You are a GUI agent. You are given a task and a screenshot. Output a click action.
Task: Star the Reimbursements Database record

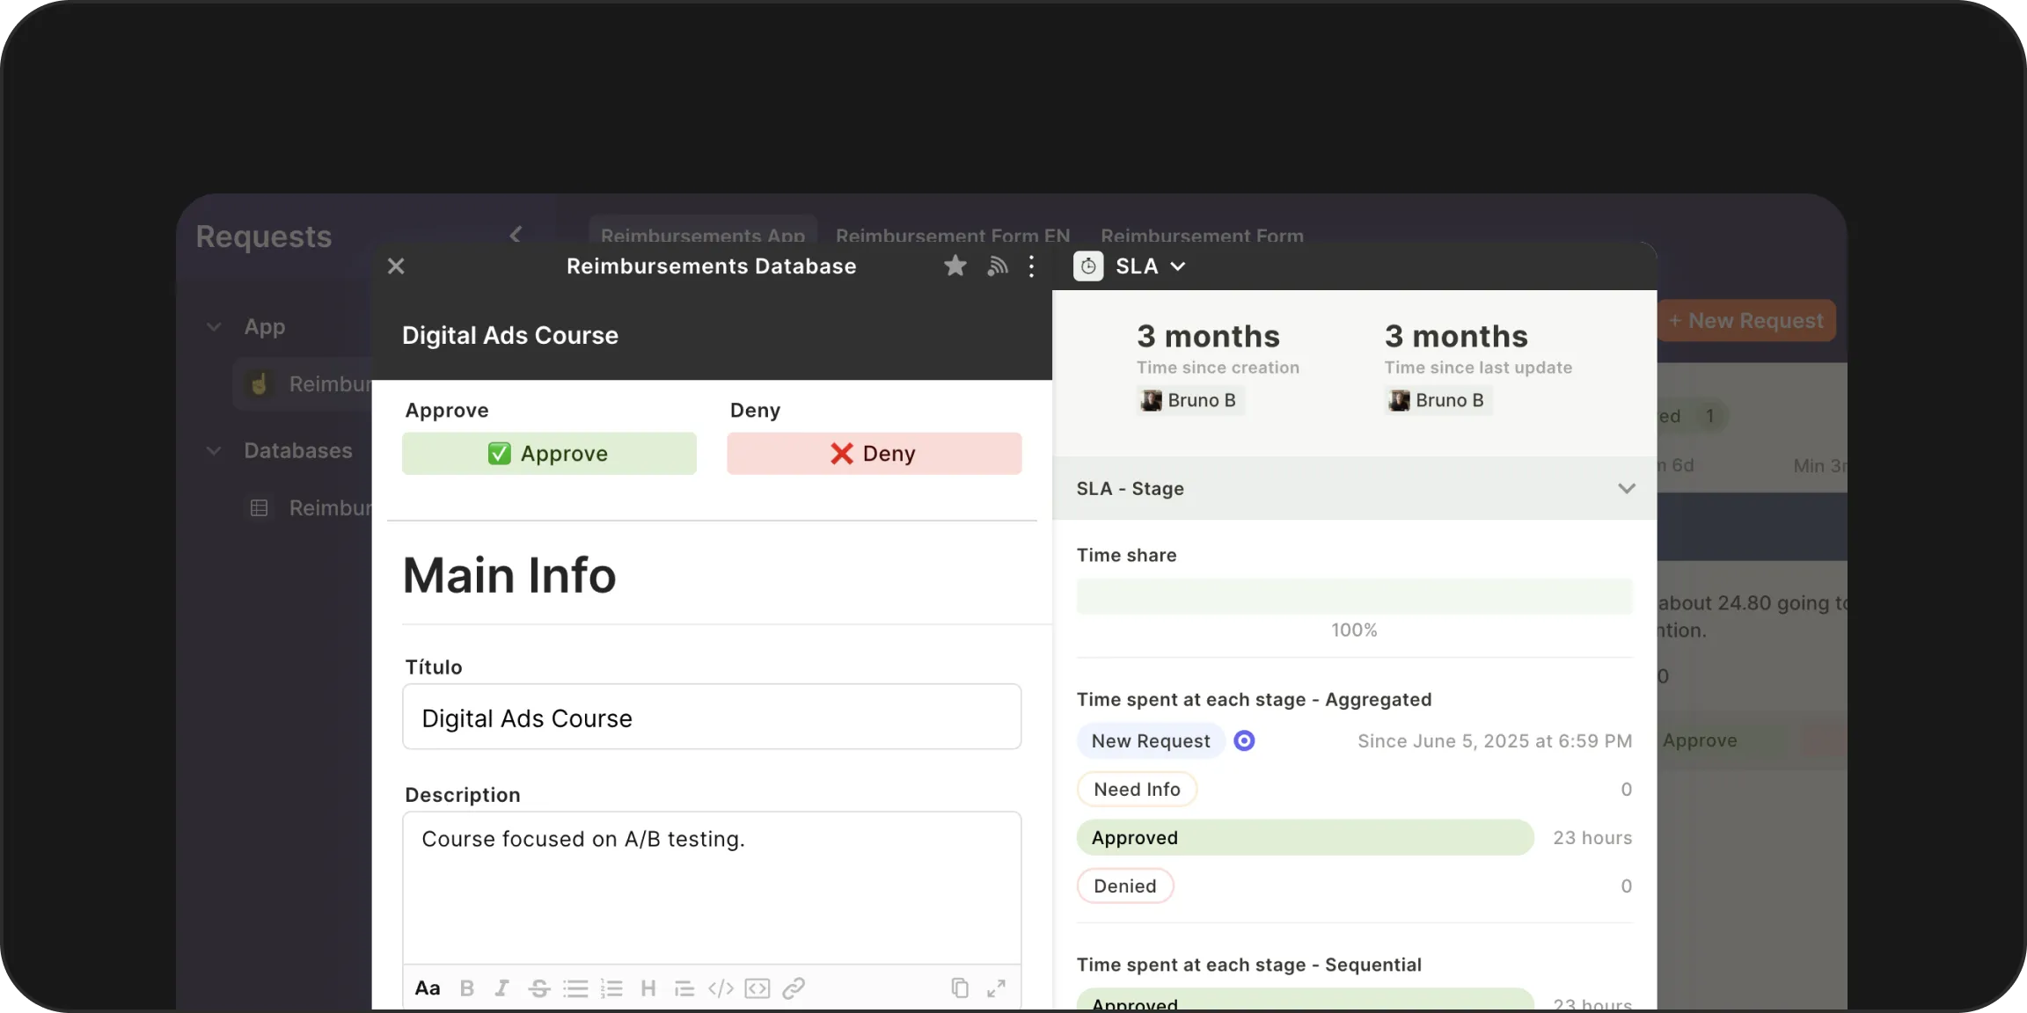[x=955, y=266]
